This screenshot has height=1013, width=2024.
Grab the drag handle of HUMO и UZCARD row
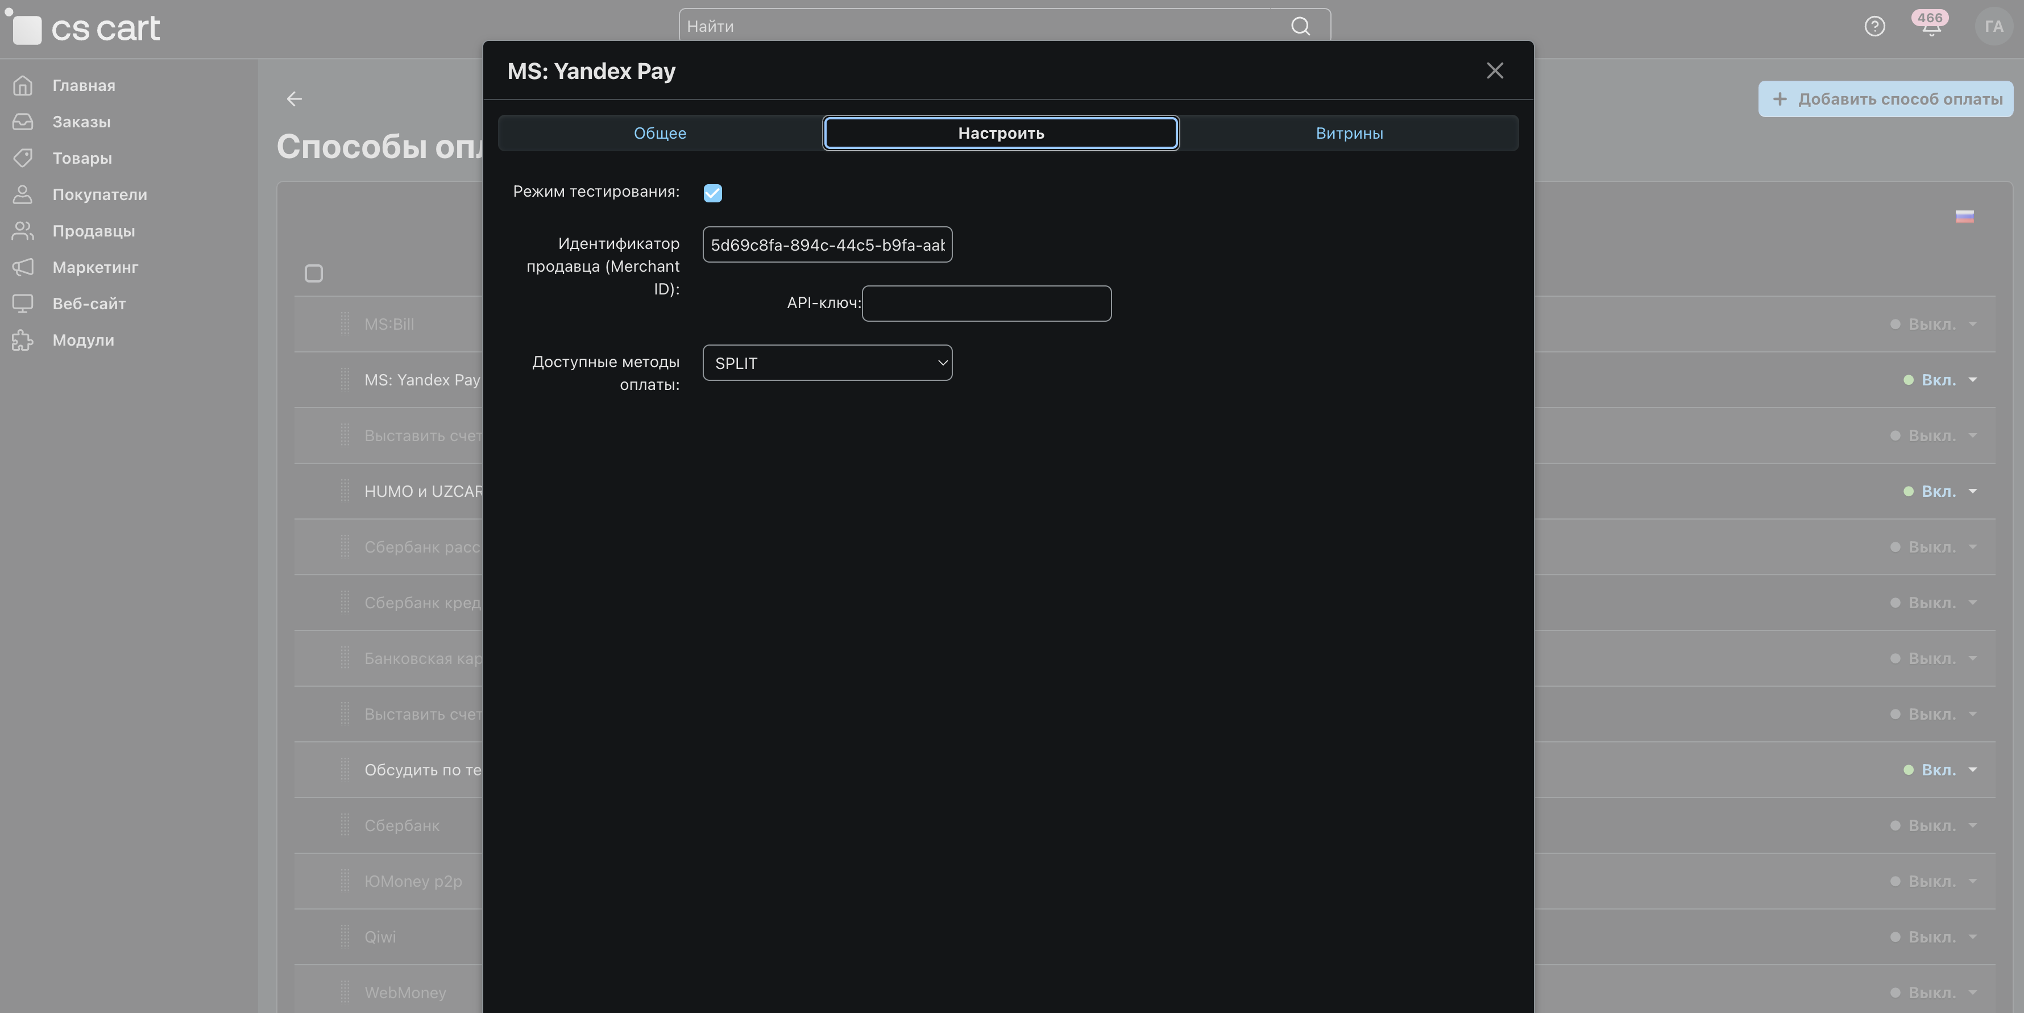click(x=345, y=491)
